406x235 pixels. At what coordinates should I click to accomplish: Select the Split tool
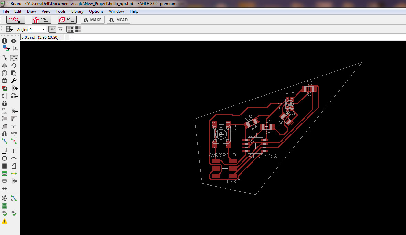tap(4, 126)
